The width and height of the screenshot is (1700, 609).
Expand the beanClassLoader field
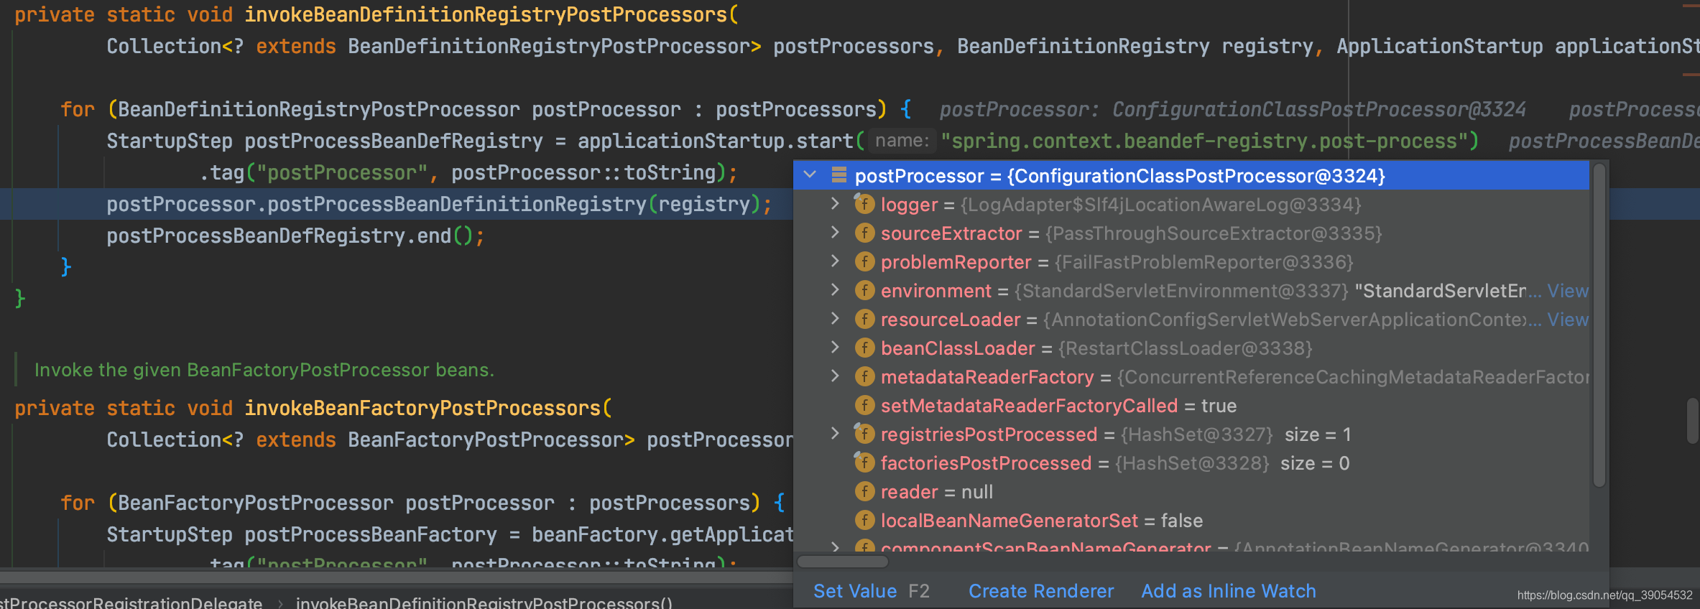tap(835, 348)
